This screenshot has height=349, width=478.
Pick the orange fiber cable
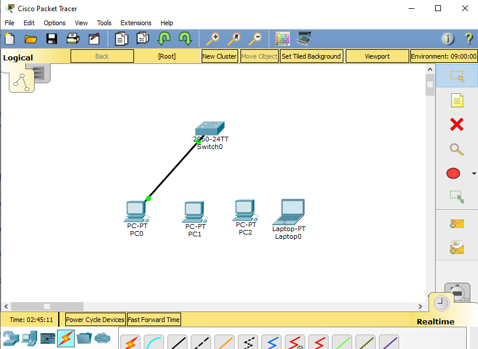pyautogui.click(x=225, y=342)
